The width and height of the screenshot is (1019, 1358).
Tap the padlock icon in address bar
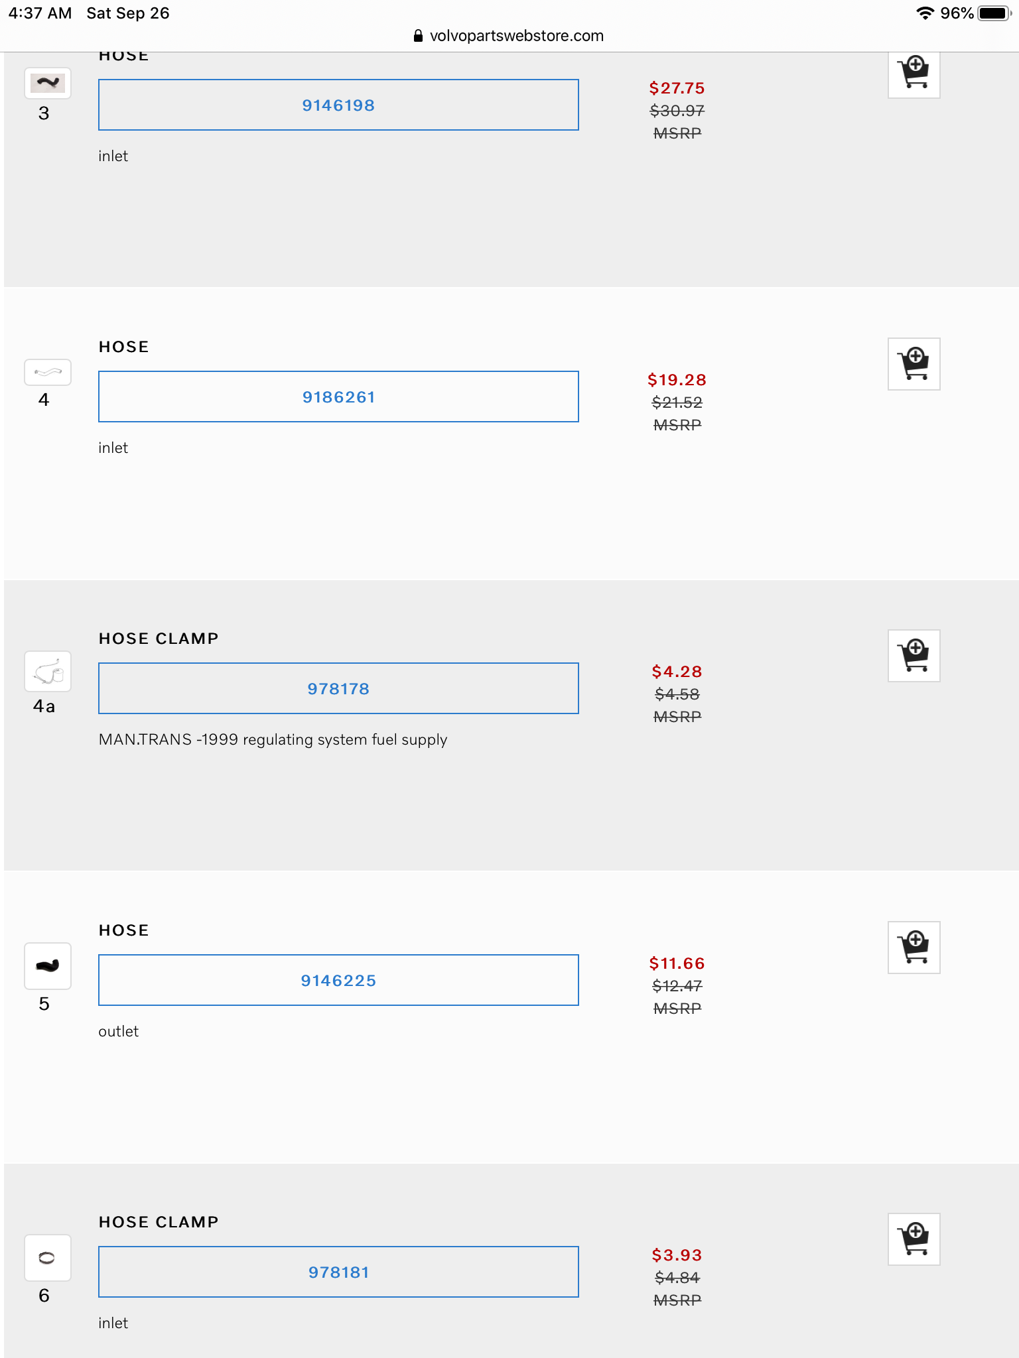tap(418, 36)
